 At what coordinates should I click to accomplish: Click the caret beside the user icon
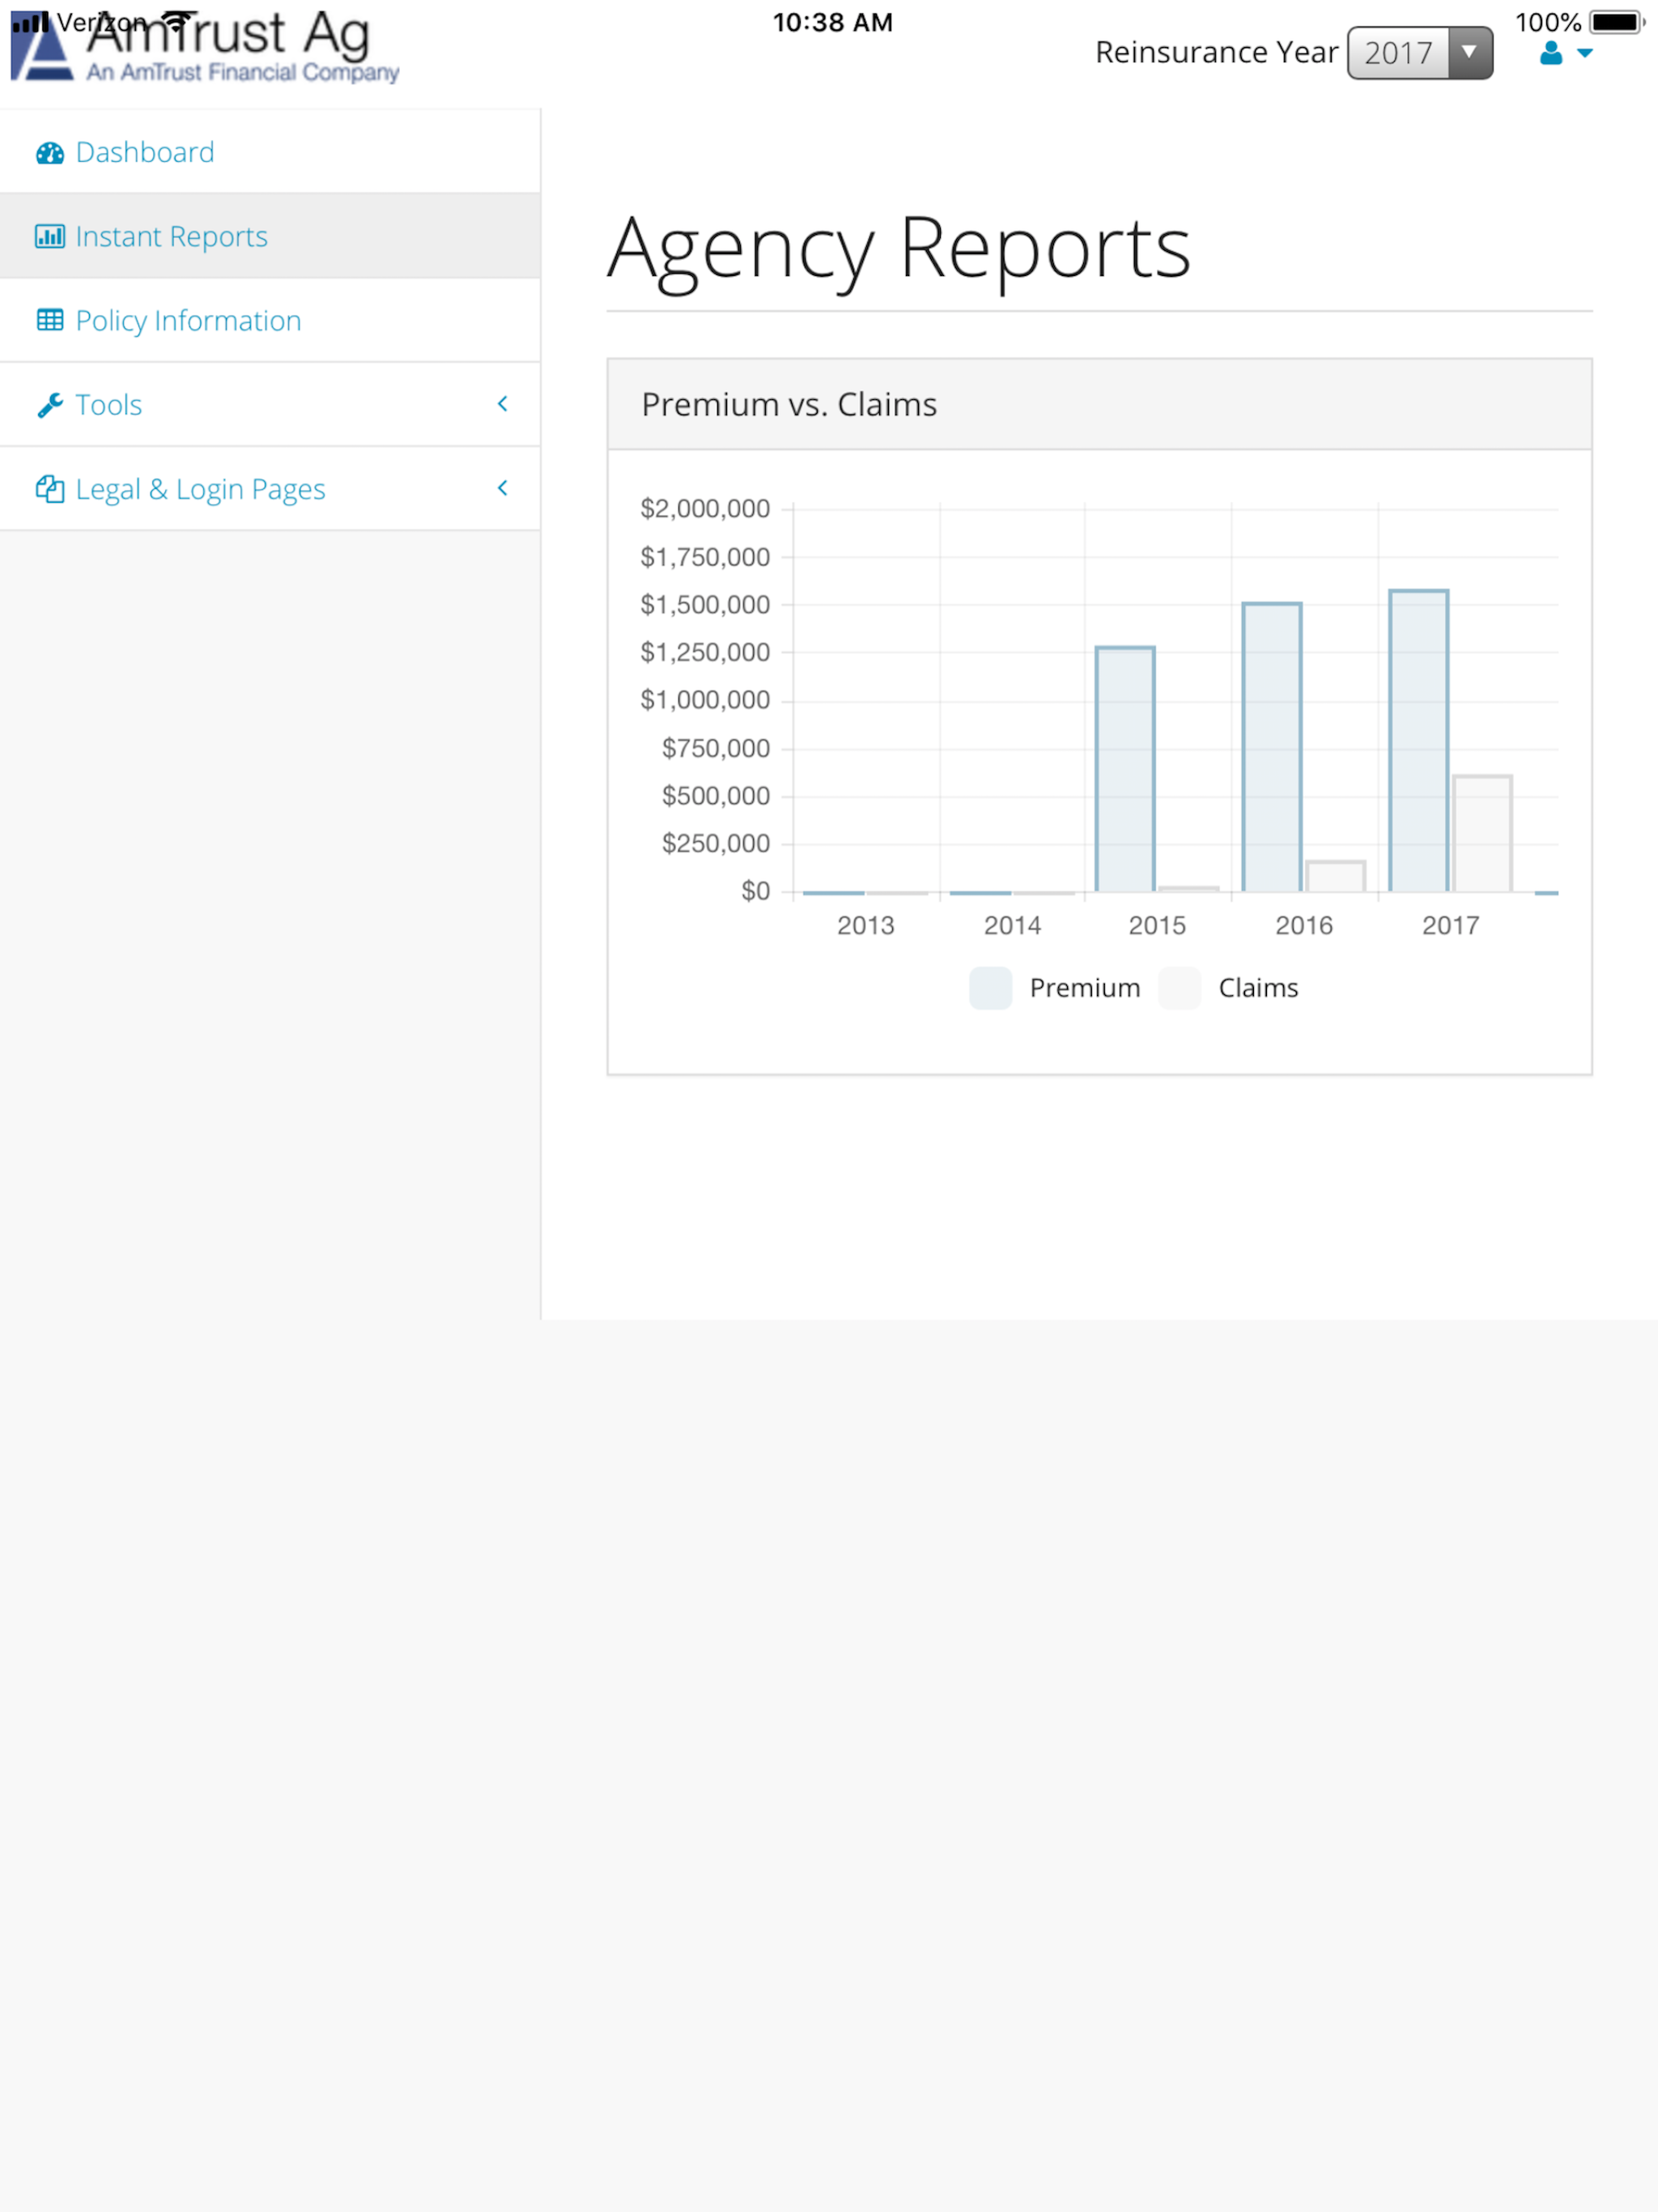tap(1585, 54)
